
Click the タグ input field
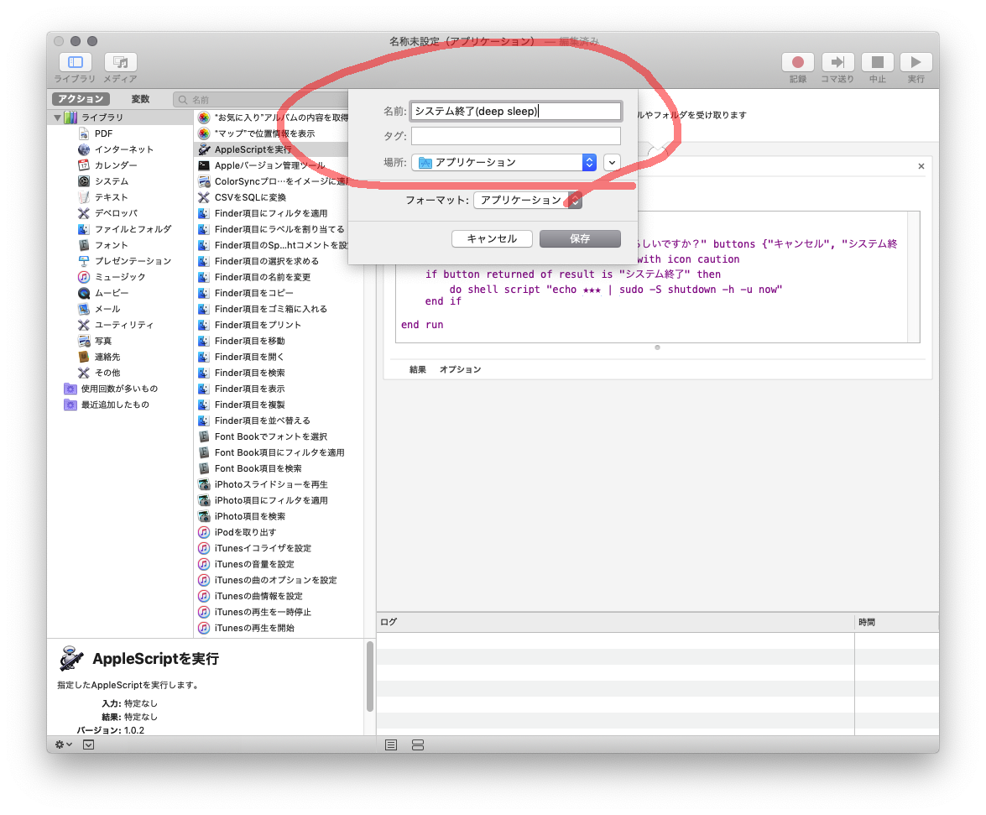coord(515,136)
